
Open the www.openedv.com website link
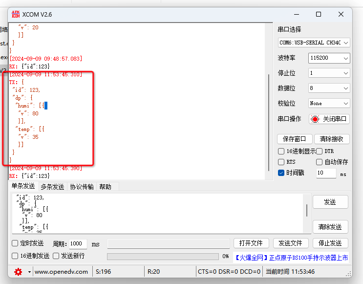(61, 272)
